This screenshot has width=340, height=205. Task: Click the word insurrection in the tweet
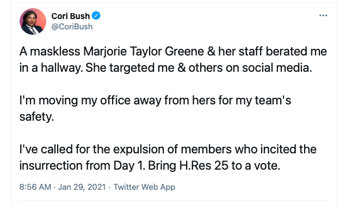[x=51, y=166]
